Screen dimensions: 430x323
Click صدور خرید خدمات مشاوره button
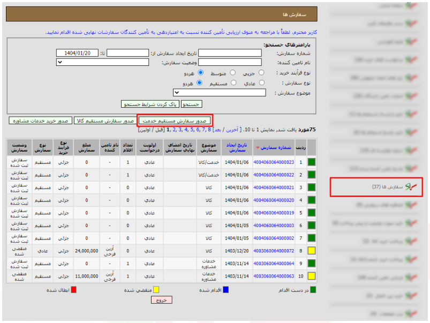pos(41,121)
